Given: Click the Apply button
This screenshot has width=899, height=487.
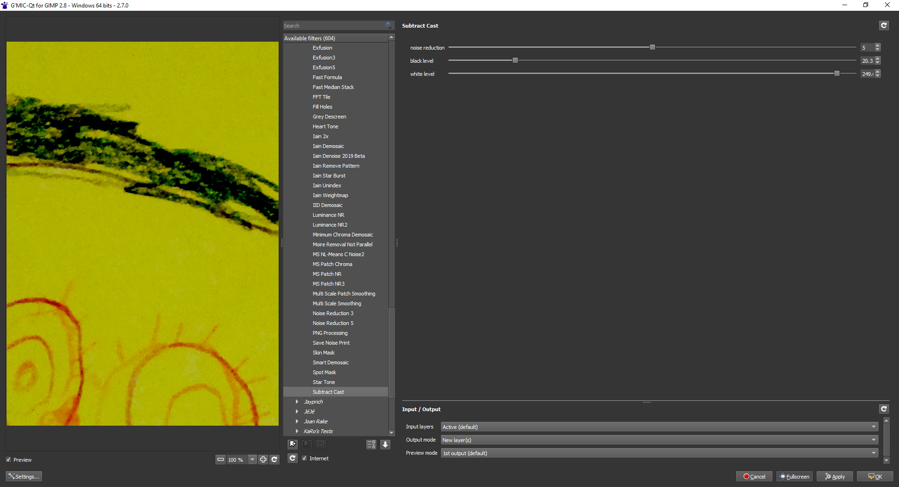Looking at the screenshot, I should 835,477.
